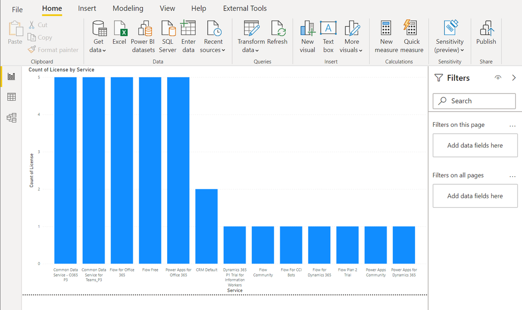This screenshot has height=310, width=522.
Task: Insert a Text box
Action: 328,37
